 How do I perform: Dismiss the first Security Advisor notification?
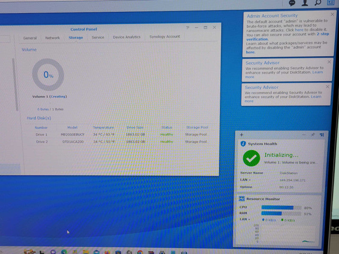tap(329, 62)
